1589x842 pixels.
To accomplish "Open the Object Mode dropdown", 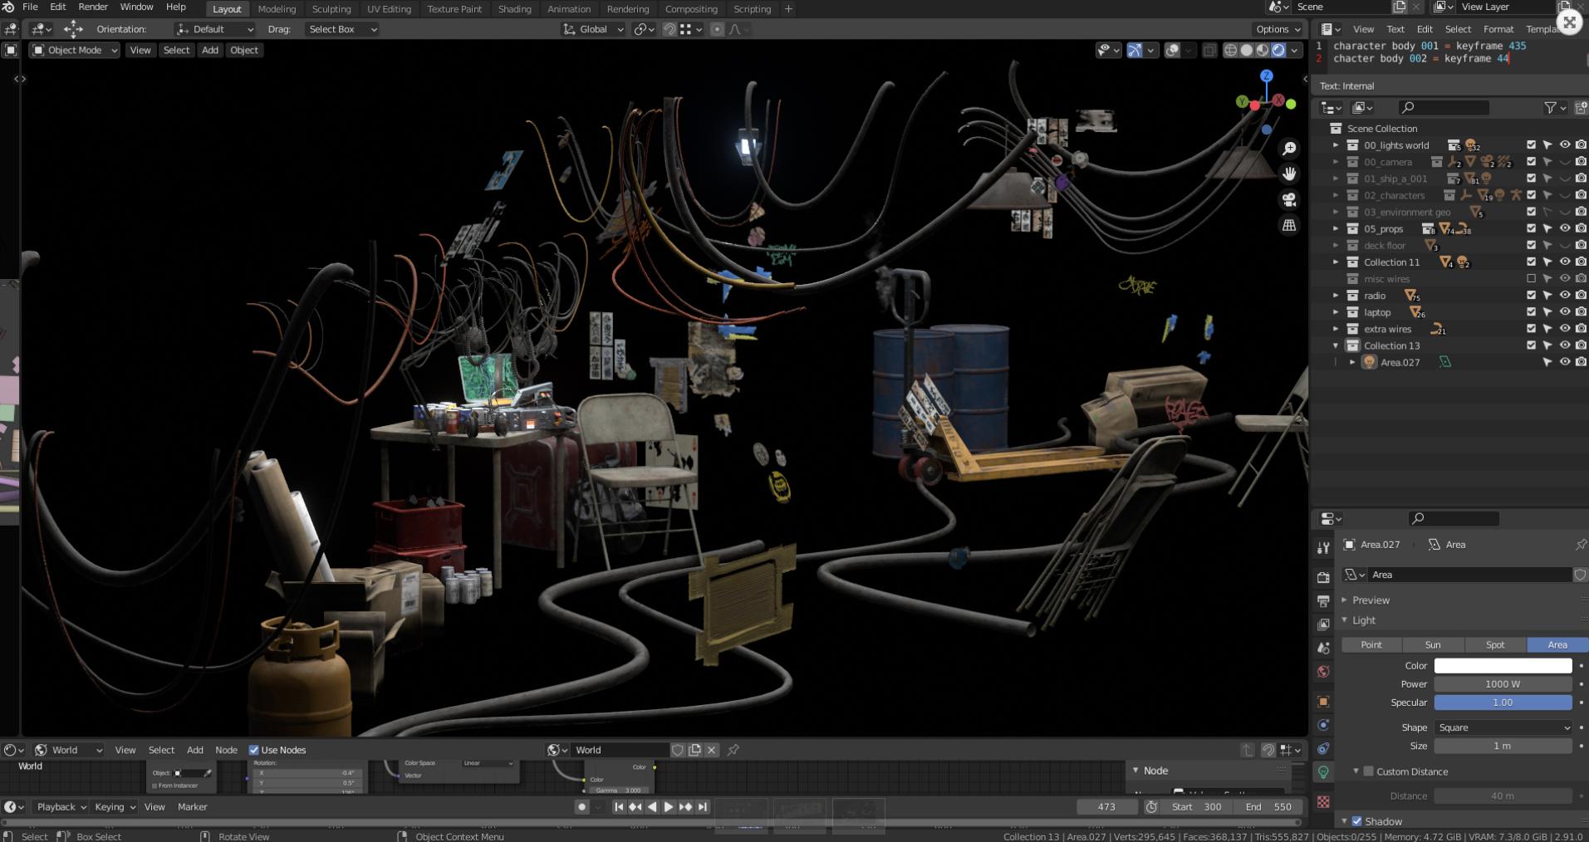I will (x=75, y=51).
